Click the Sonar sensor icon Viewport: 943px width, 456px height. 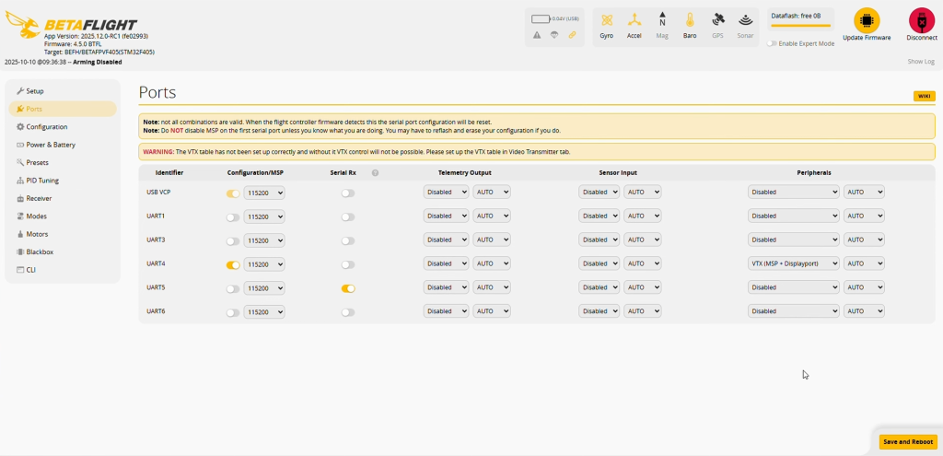(x=745, y=21)
